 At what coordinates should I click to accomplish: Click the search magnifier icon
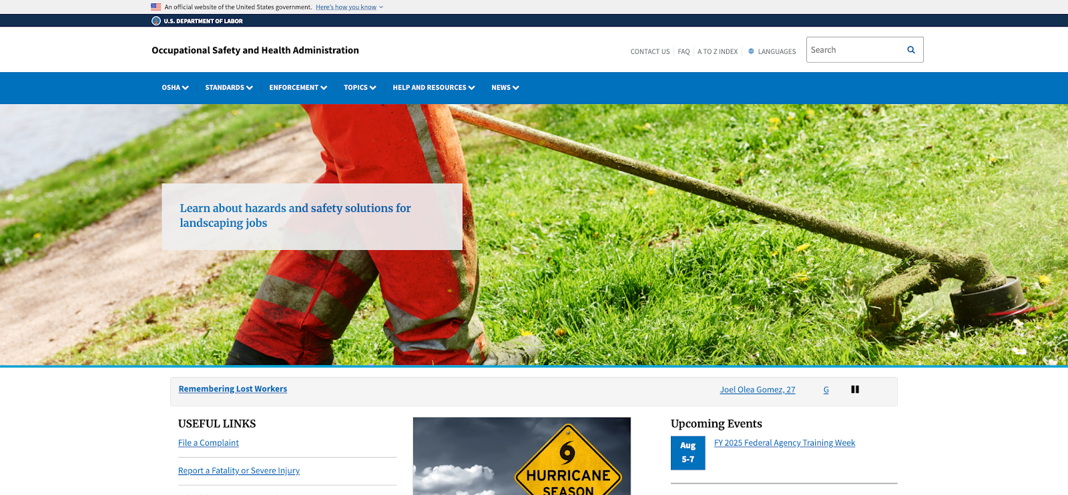910,50
